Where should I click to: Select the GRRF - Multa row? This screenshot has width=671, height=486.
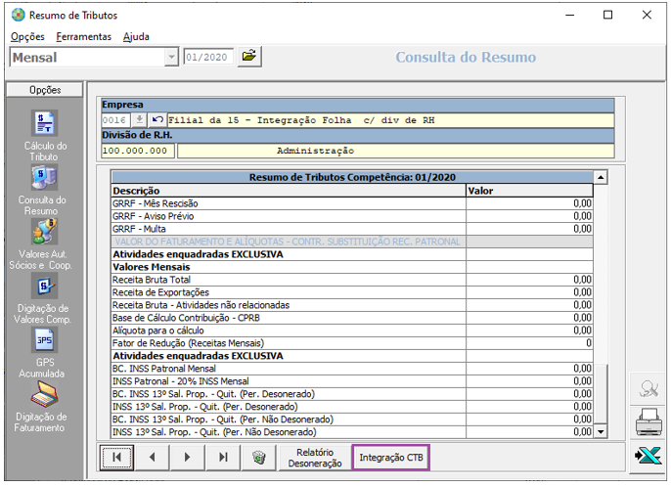(352, 229)
